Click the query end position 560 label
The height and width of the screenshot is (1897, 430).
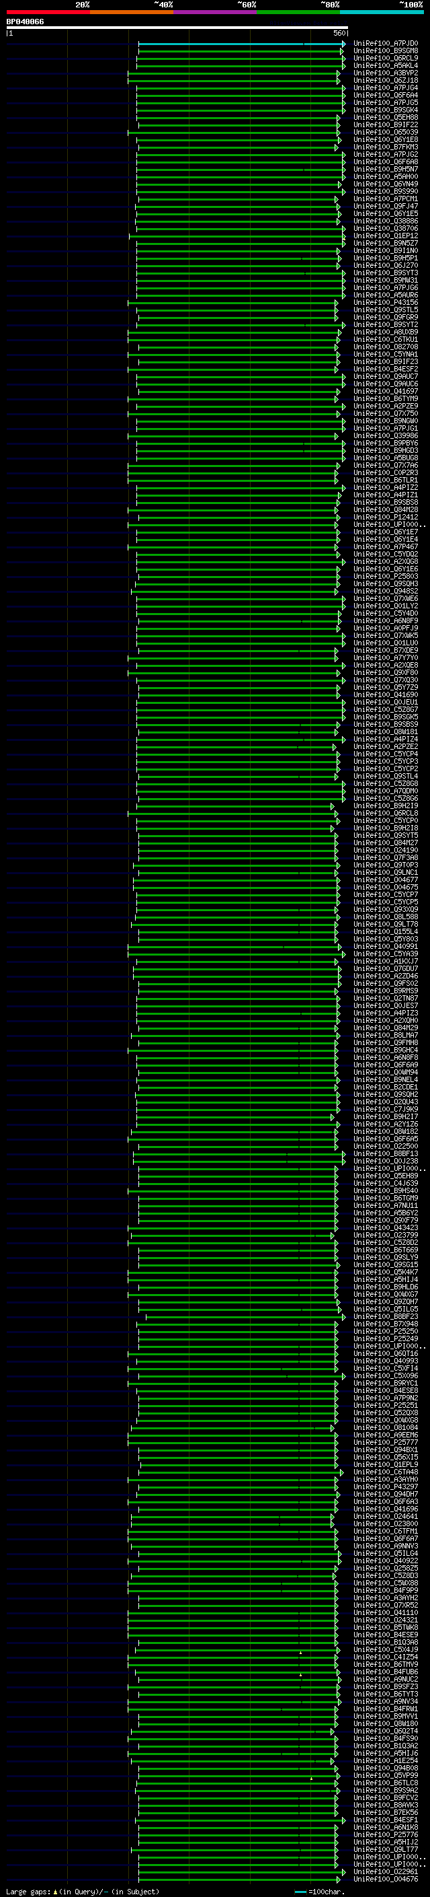tap(339, 33)
